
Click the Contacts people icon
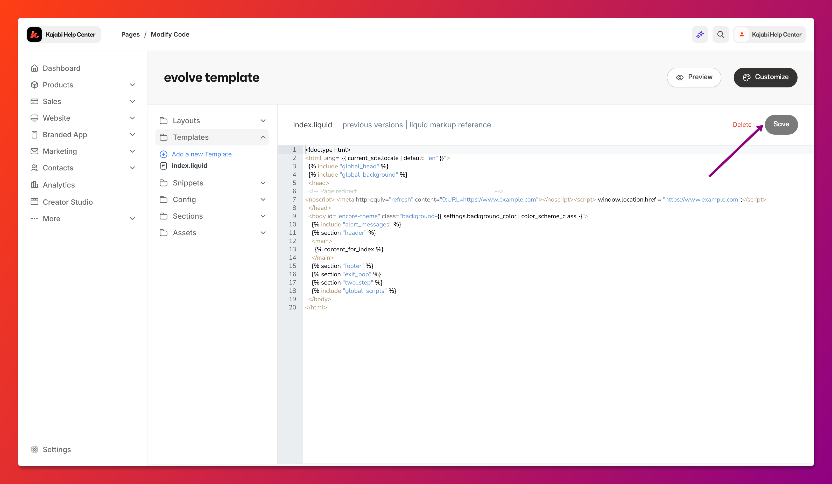(x=34, y=168)
